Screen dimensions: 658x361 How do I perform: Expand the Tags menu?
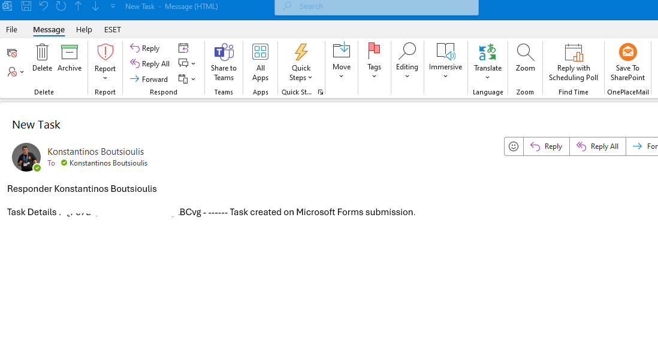click(x=374, y=61)
